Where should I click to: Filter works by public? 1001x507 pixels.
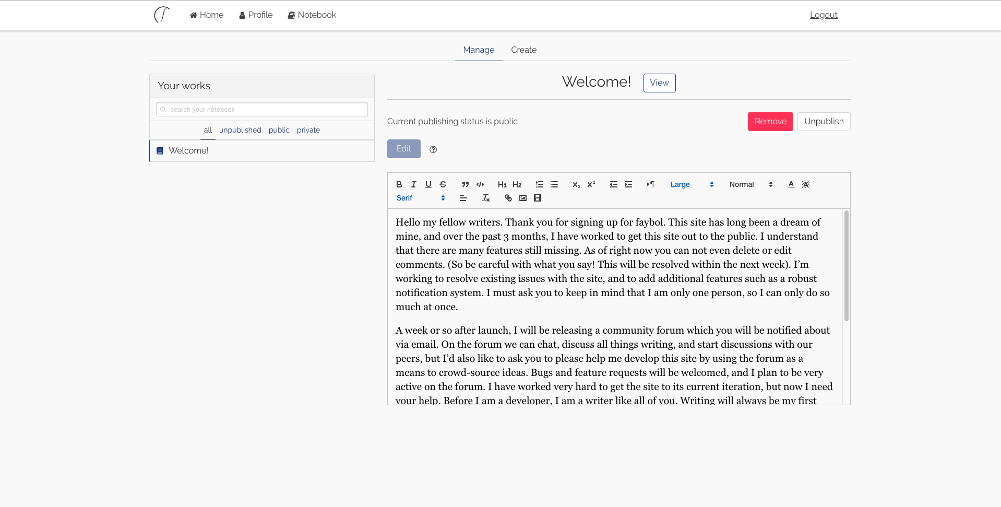click(279, 130)
